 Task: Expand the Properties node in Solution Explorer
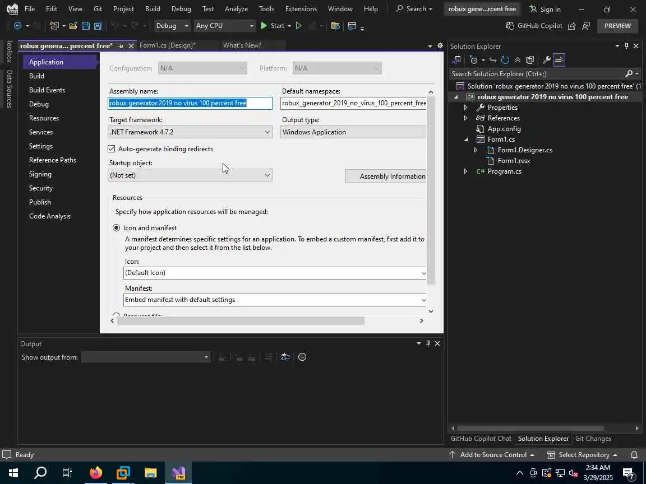click(x=465, y=108)
